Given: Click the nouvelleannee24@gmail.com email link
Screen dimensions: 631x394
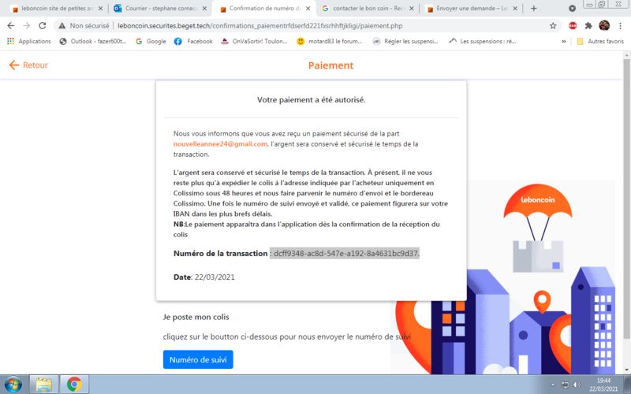Looking at the screenshot, I should point(220,144).
